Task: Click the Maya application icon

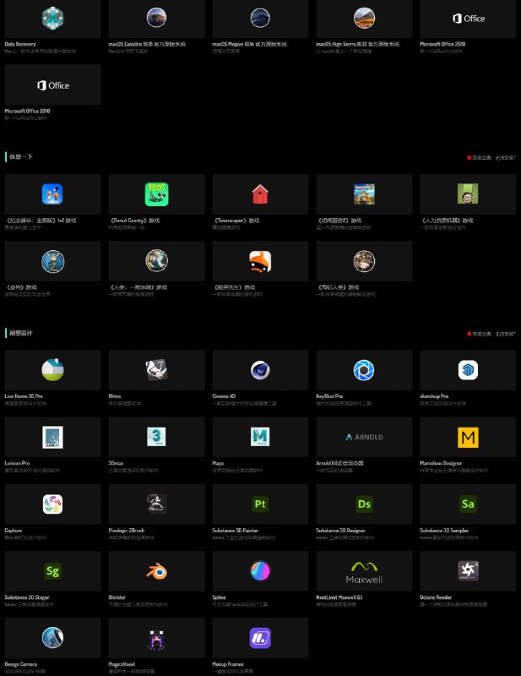Action: [260, 437]
